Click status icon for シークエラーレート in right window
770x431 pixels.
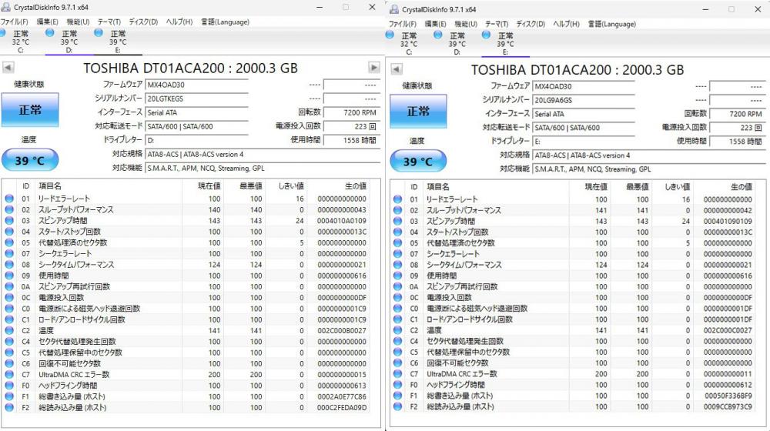(398, 254)
